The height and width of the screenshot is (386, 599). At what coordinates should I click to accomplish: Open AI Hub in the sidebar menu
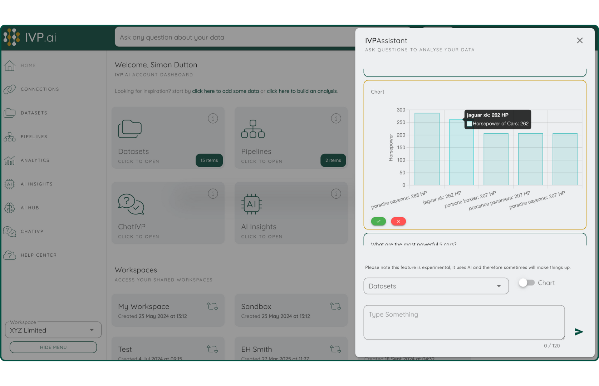coord(30,208)
